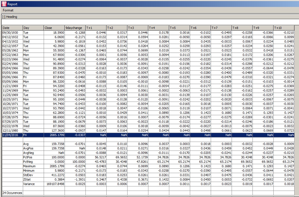Click the Close value 5.9800
Viewport: 299px width, 197px height.
tap(54, 41)
